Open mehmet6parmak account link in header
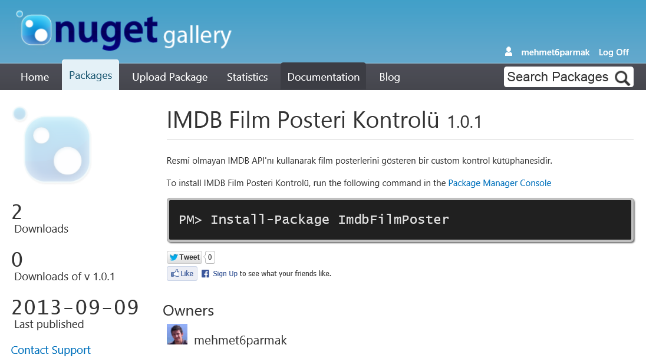Viewport: 646px width, 358px height. click(555, 52)
